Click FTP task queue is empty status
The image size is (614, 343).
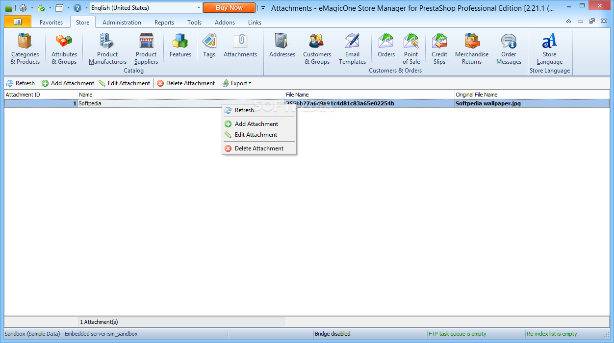click(x=458, y=334)
